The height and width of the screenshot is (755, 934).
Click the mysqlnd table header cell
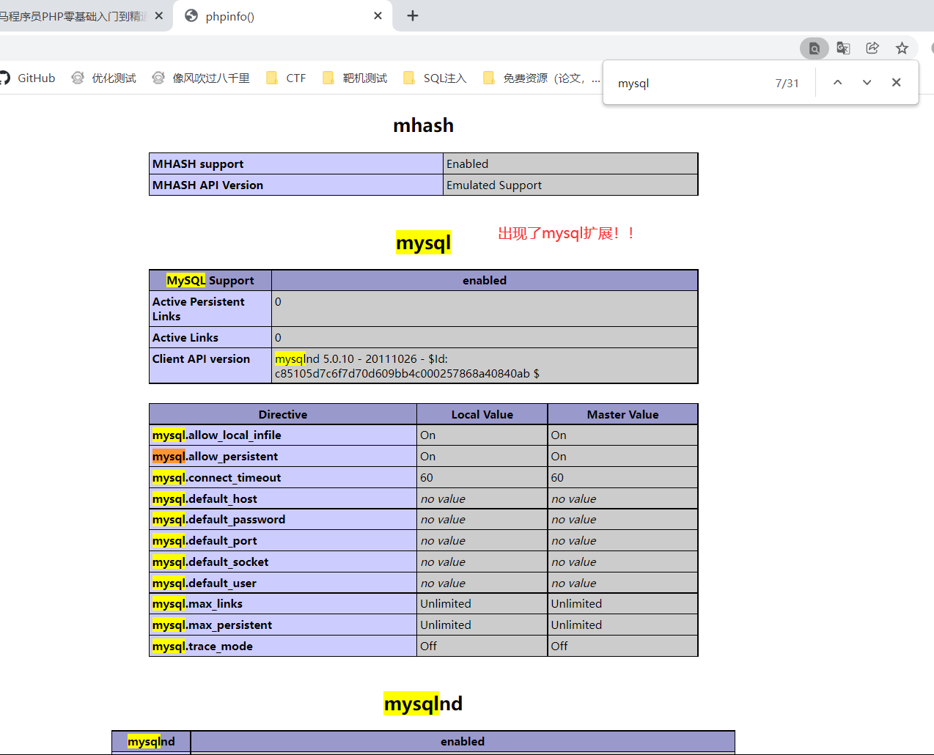[x=151, y=741]
